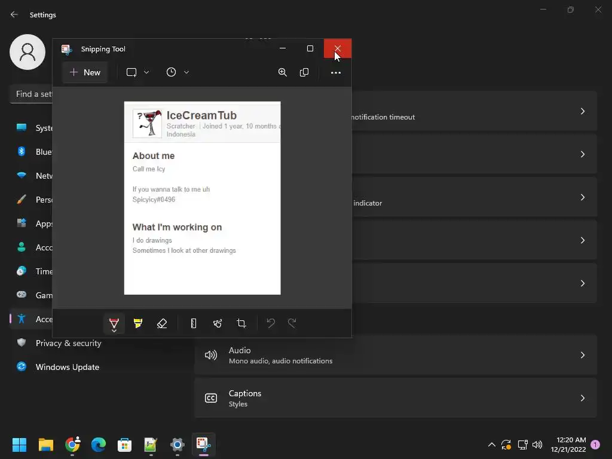Click the Redo arrow in Snipping Tool
Viewport: 612px width, 459px height.
coord(292,323)
